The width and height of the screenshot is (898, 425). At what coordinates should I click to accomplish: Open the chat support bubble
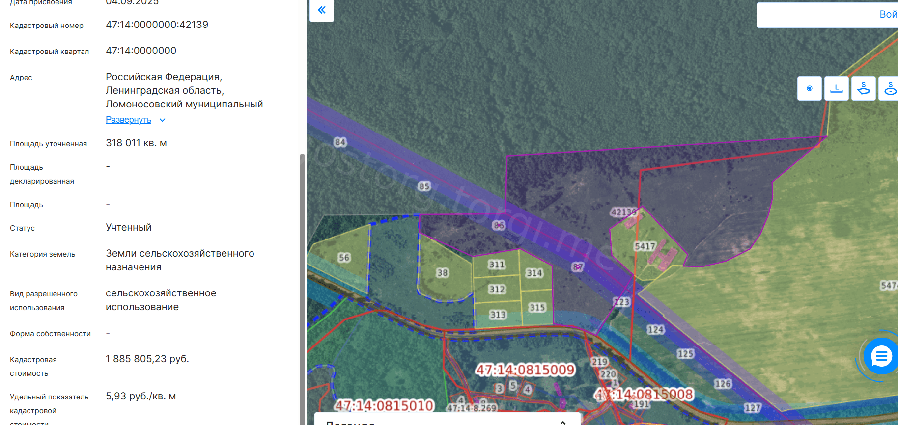point(881,356)
